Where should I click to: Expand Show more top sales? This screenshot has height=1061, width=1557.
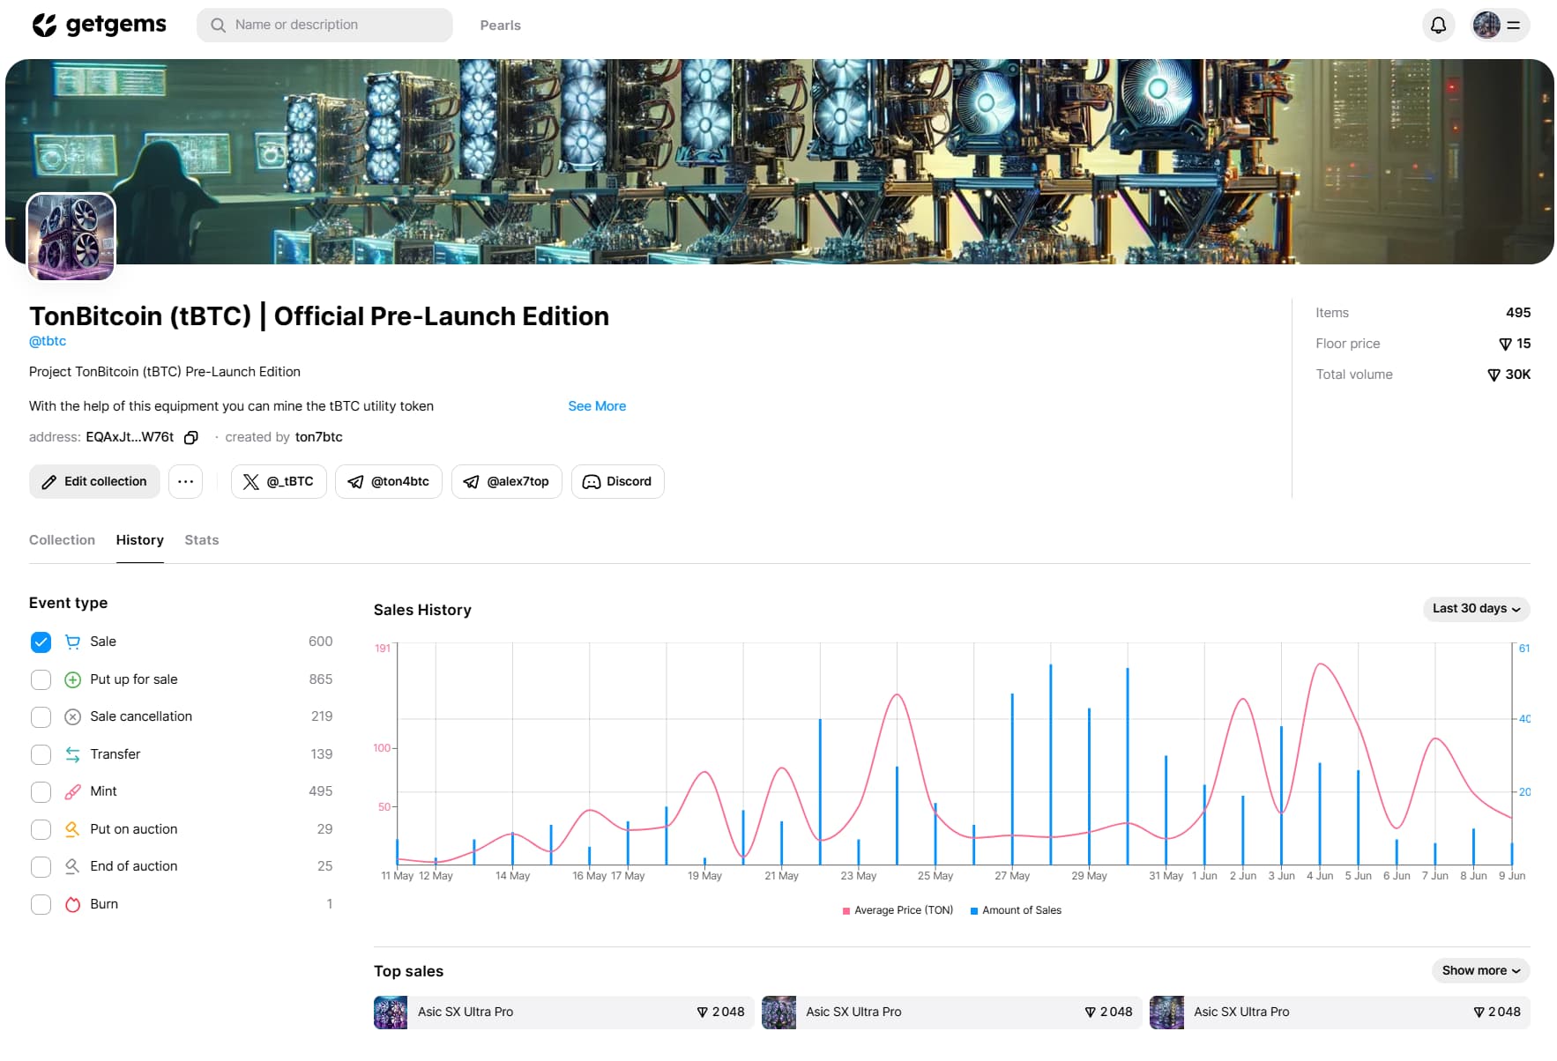click(x=1480, y=970)
